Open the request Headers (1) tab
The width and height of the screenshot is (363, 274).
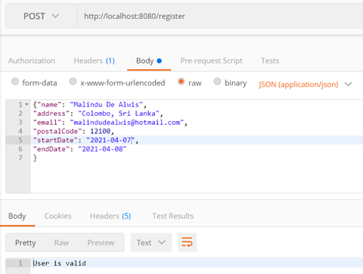click(x=95, y=61)
